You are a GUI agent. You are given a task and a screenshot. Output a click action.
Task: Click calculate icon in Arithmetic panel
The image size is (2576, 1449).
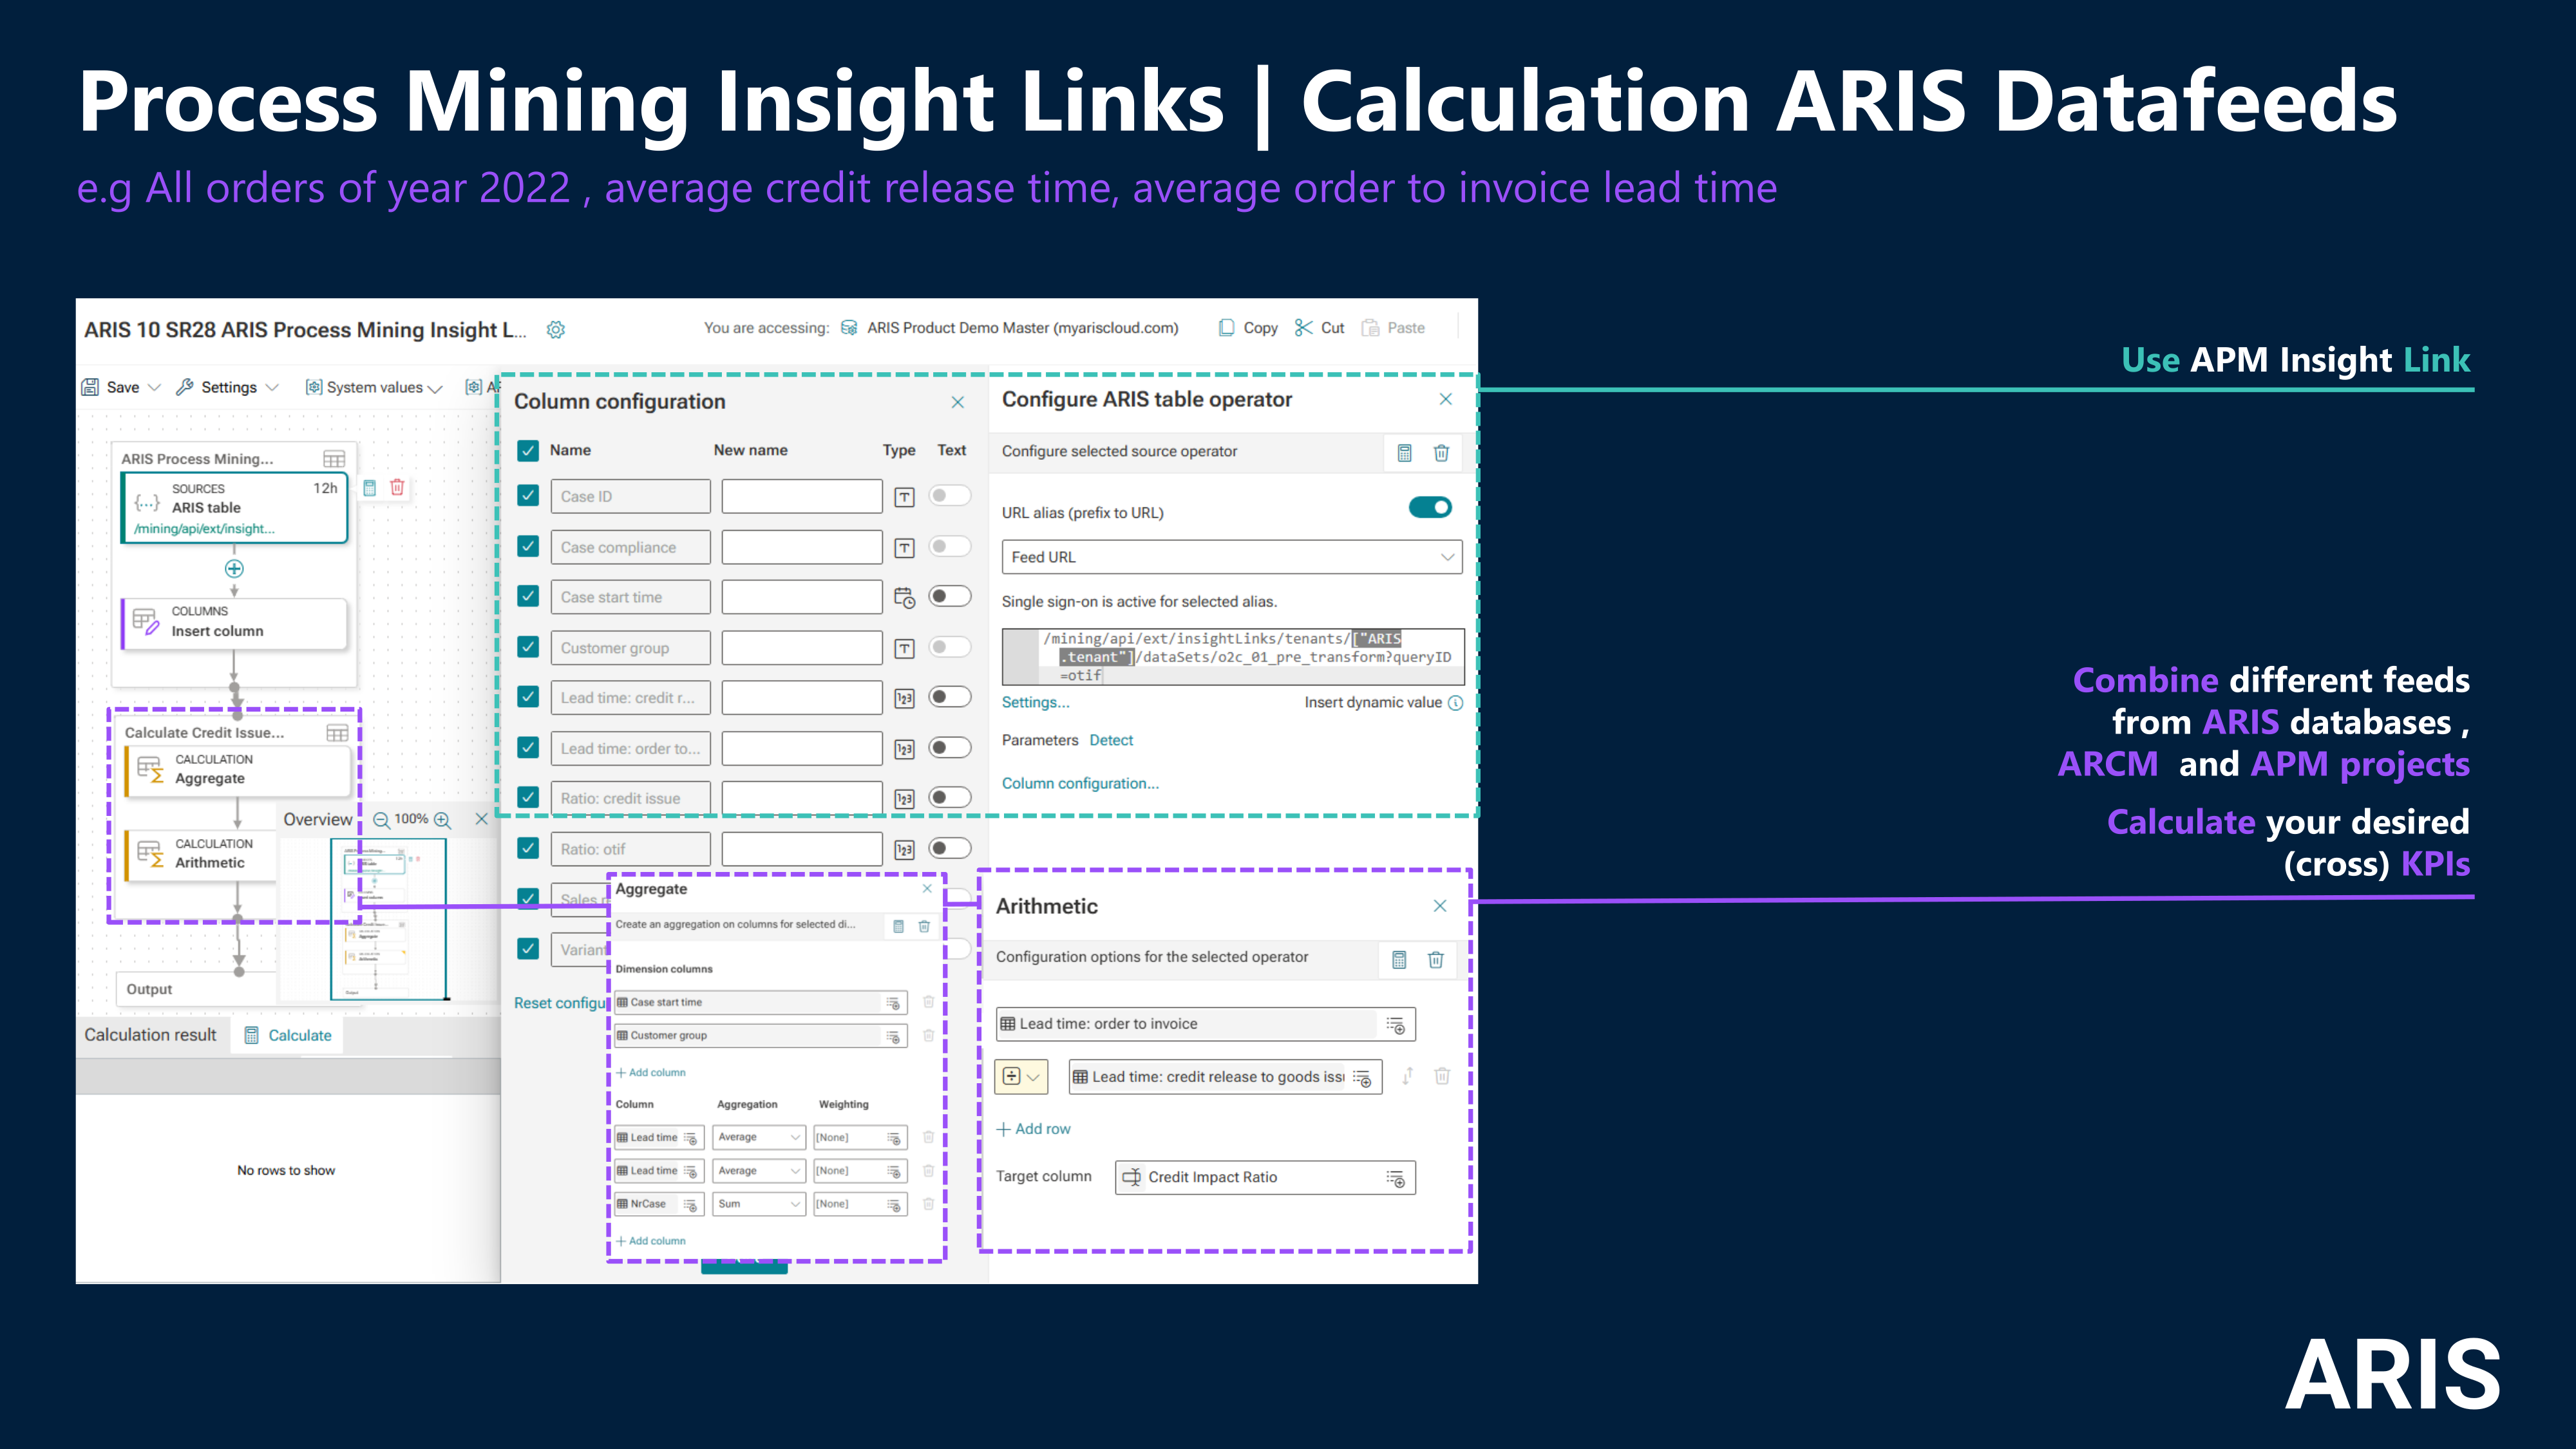tap(1399, 960)
